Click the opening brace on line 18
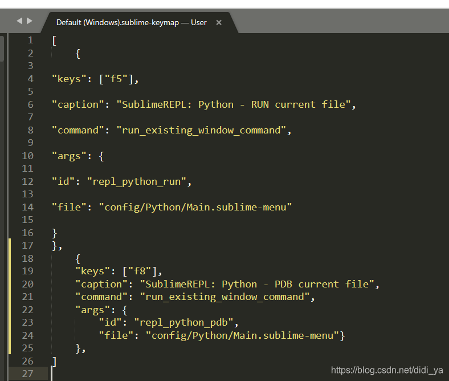 point(78,259)
